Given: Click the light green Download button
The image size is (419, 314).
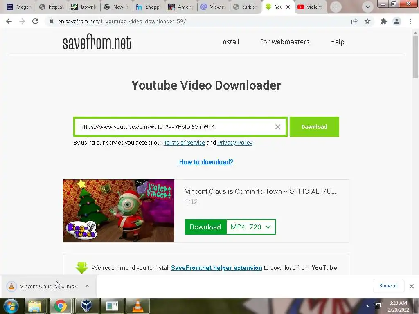Looking at the screenshot, I should point(314,127).
